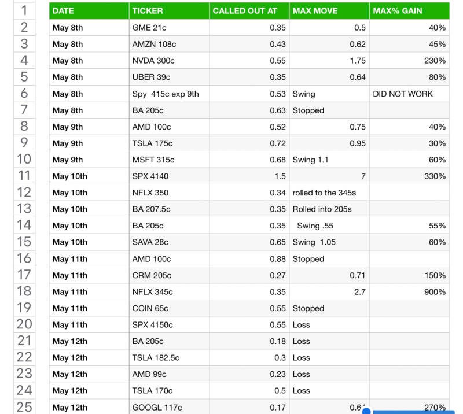Click the GOOGL 117c ticker cell
Screen dimensions: 463x414
pyautogui.click(x=169, y=407)
